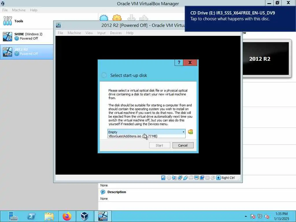Open the start-up disk combo box arrow

(183, 132)
